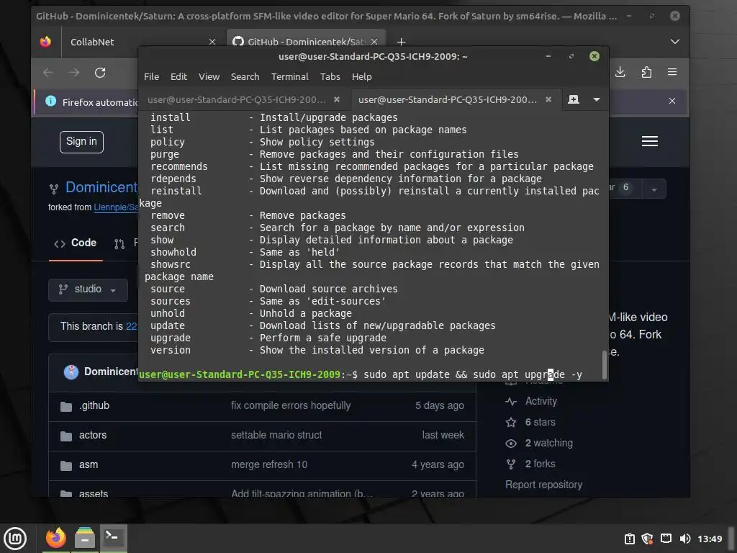This screenshot has width=737, height=553.
Task: Click the terminal scrollbar handle
Action: click(x=605, y=364)
